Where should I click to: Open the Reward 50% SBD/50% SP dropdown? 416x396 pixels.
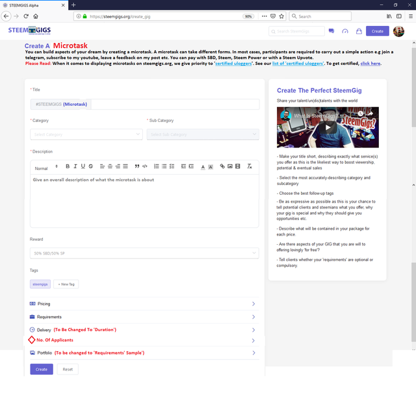tap(144, 253)
